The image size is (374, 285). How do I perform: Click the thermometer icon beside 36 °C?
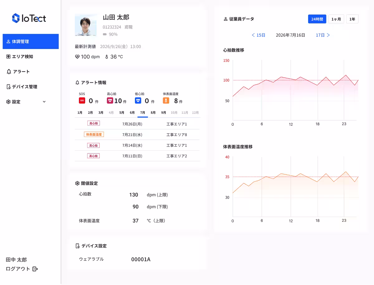(x=107, y=57)
